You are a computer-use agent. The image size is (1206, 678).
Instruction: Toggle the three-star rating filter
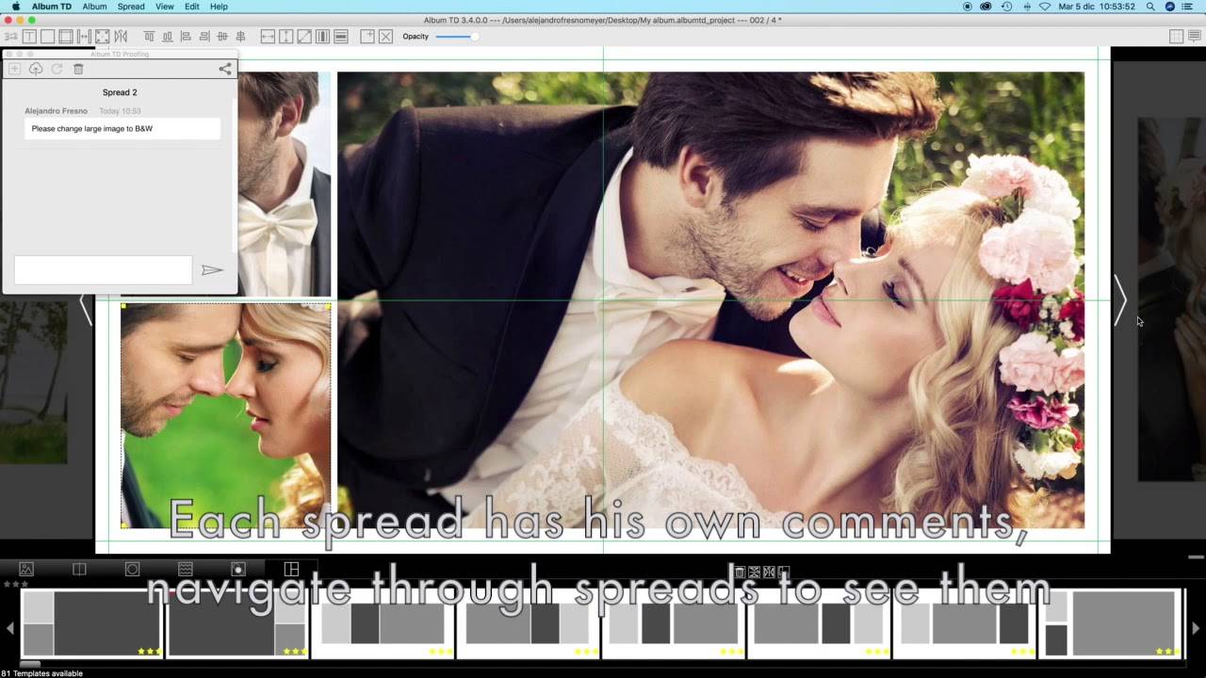(x=15, y=584)
